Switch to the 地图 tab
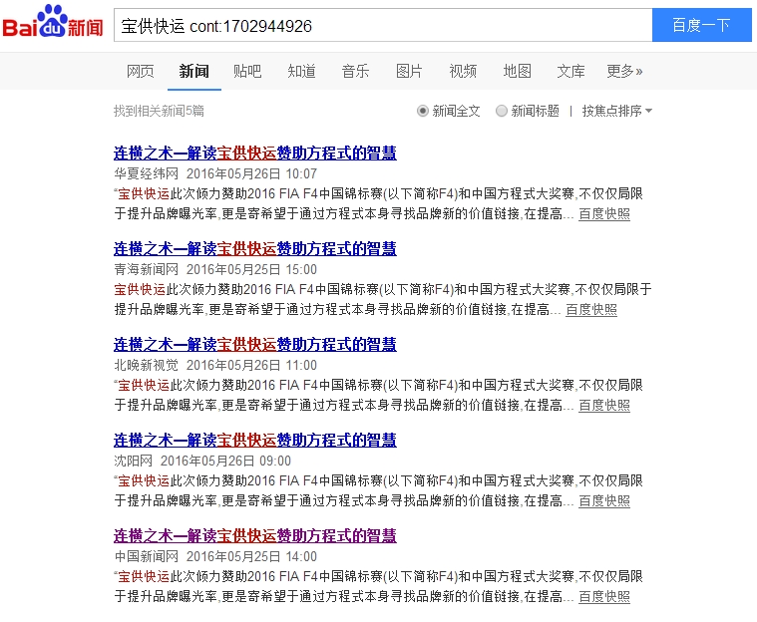The height and width of the screenshot is (622, 757). (517, 71)
